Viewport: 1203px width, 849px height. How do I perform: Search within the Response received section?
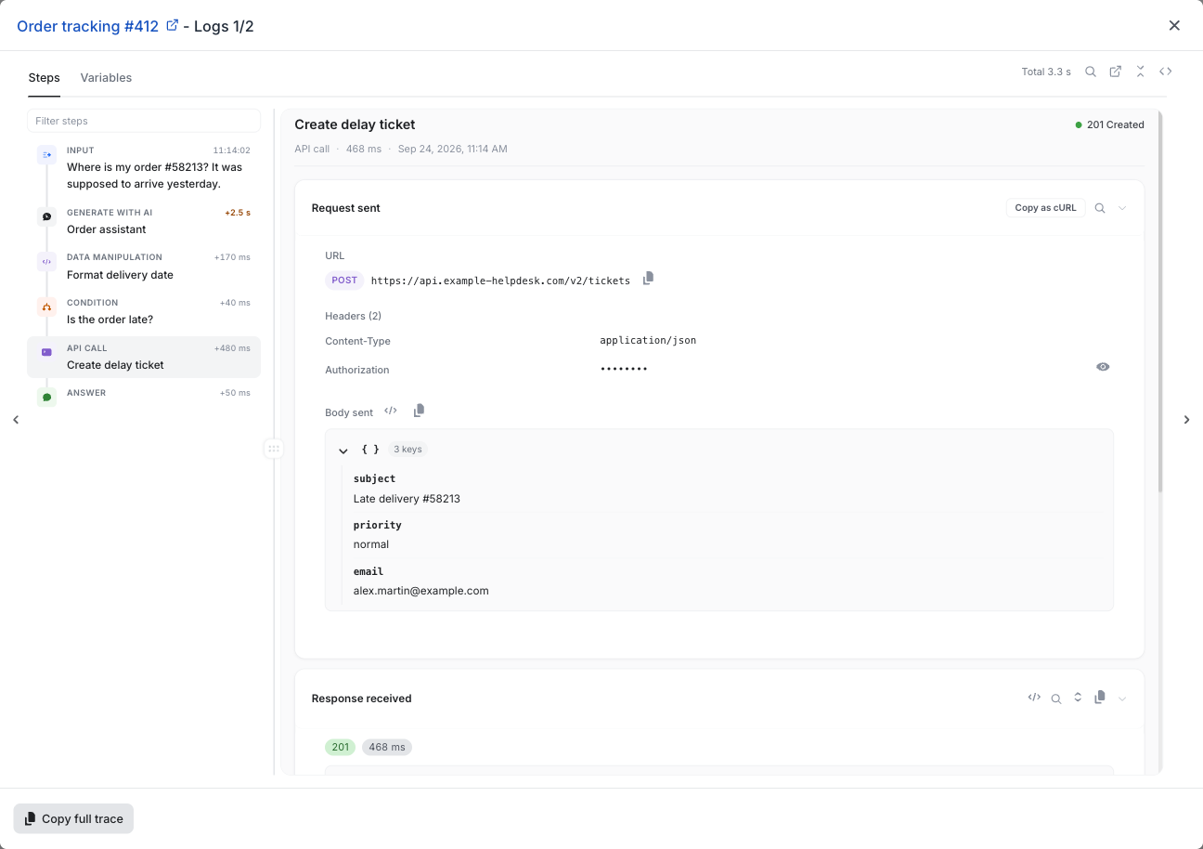[x=1055, y=699]
